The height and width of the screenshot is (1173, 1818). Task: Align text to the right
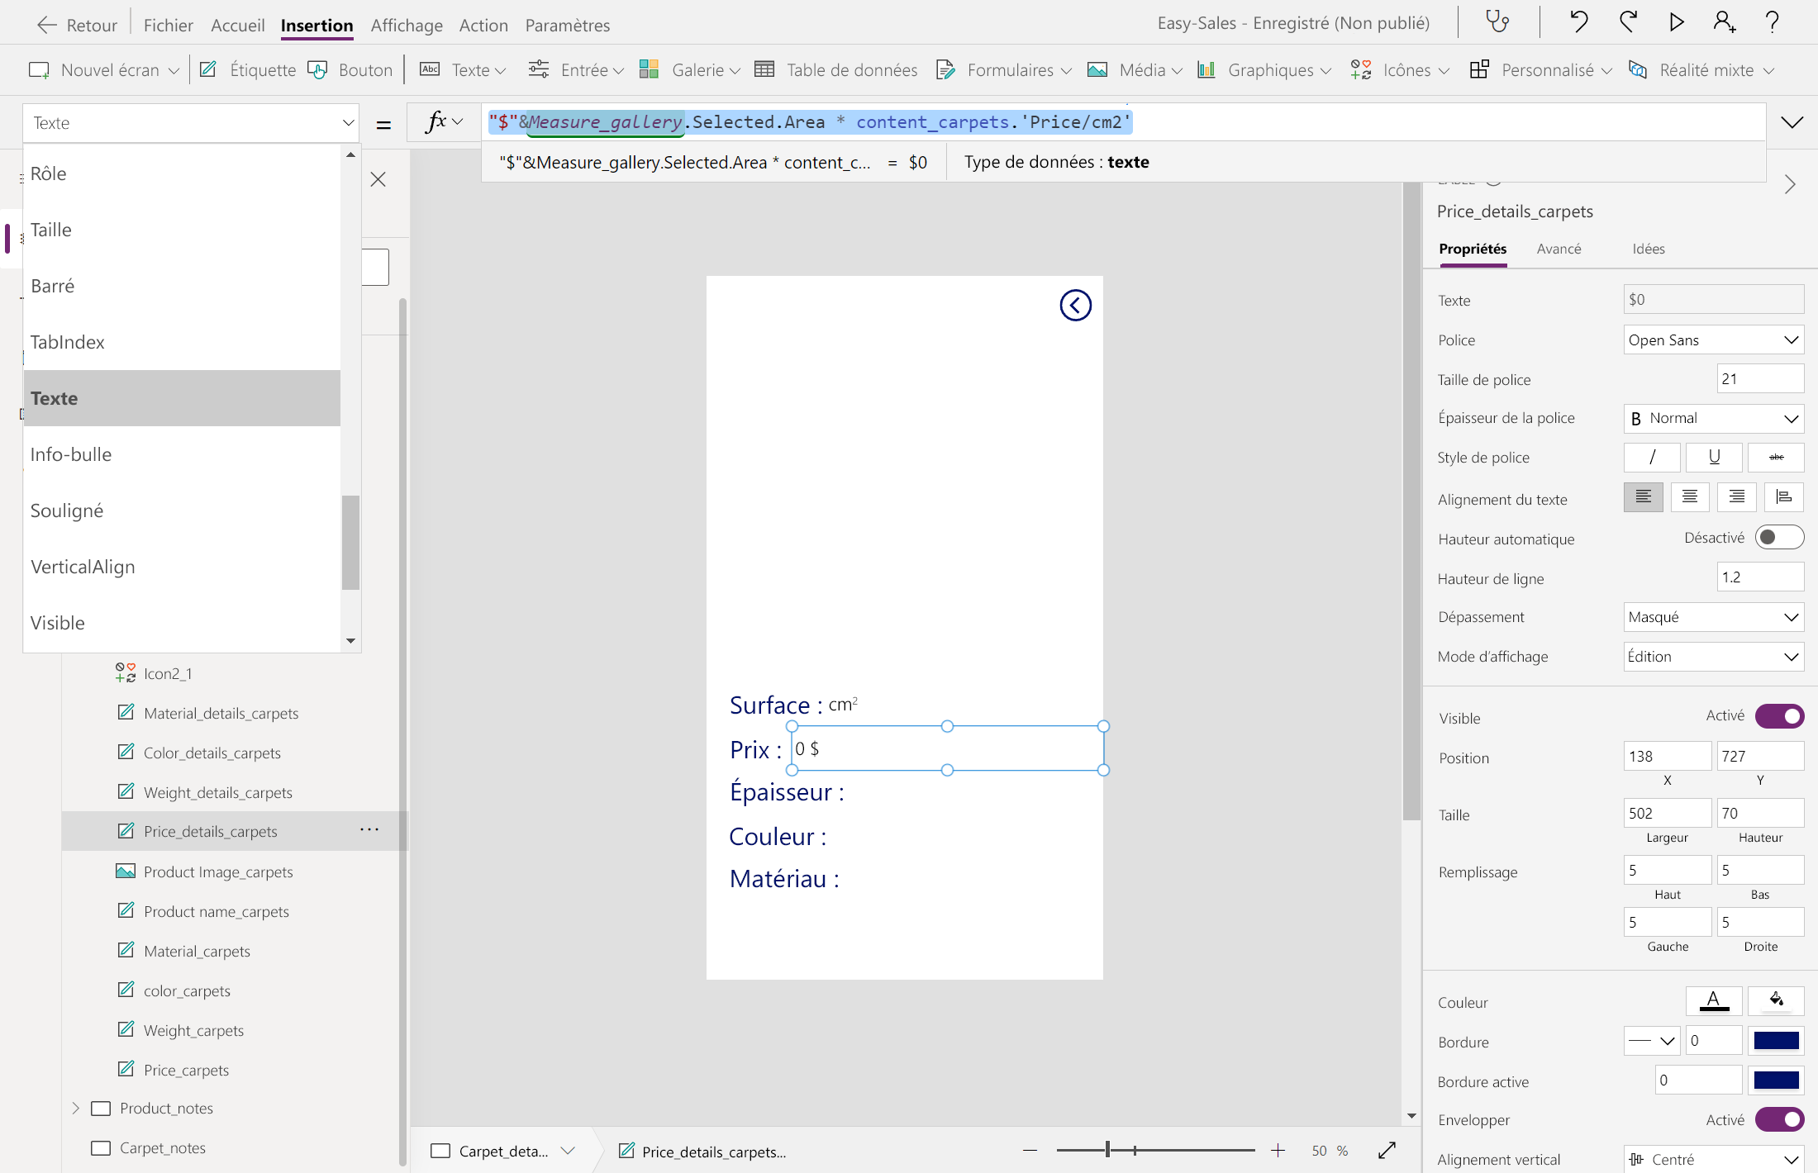click(1737, 497)
